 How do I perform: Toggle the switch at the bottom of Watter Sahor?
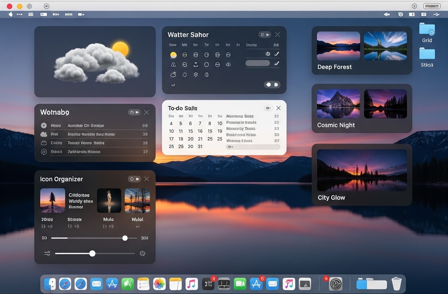tap(272, 84)
